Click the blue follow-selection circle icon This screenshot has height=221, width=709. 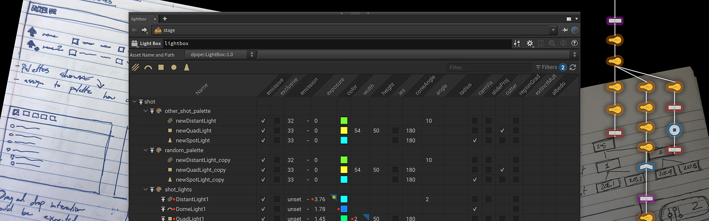point(575,30)
